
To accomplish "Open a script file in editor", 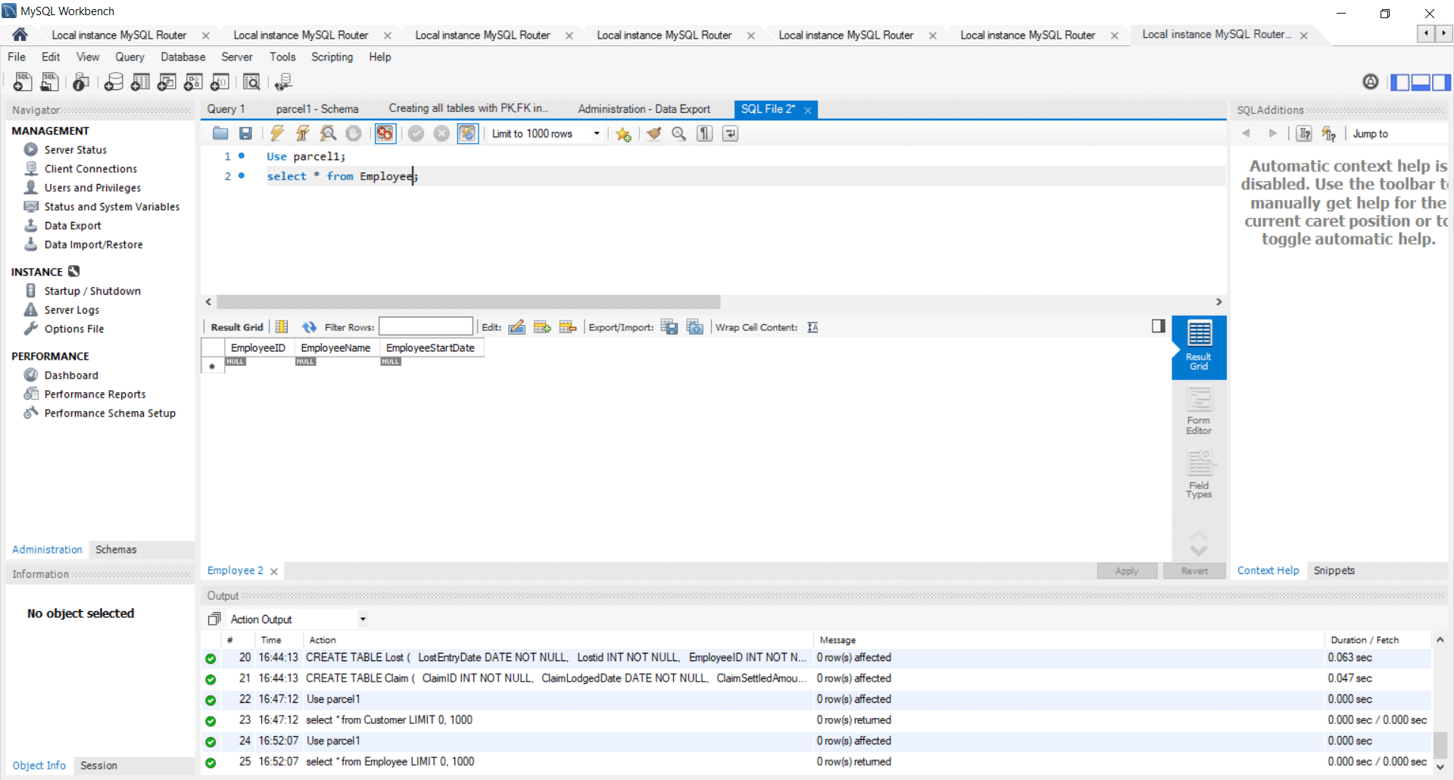I will coord(220,134).
